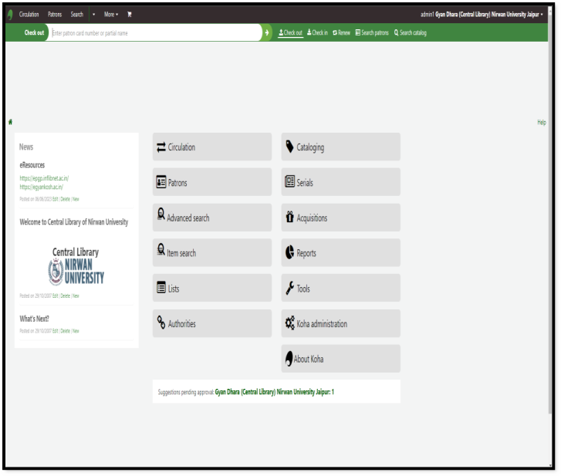The image size is (561, 476).
Task: Open the Acquisitions module button
Action: [340, 218]
